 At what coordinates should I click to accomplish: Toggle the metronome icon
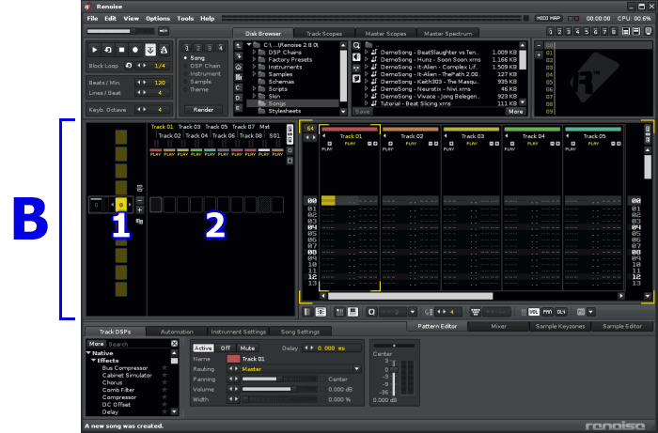click(x=164, y=50)
